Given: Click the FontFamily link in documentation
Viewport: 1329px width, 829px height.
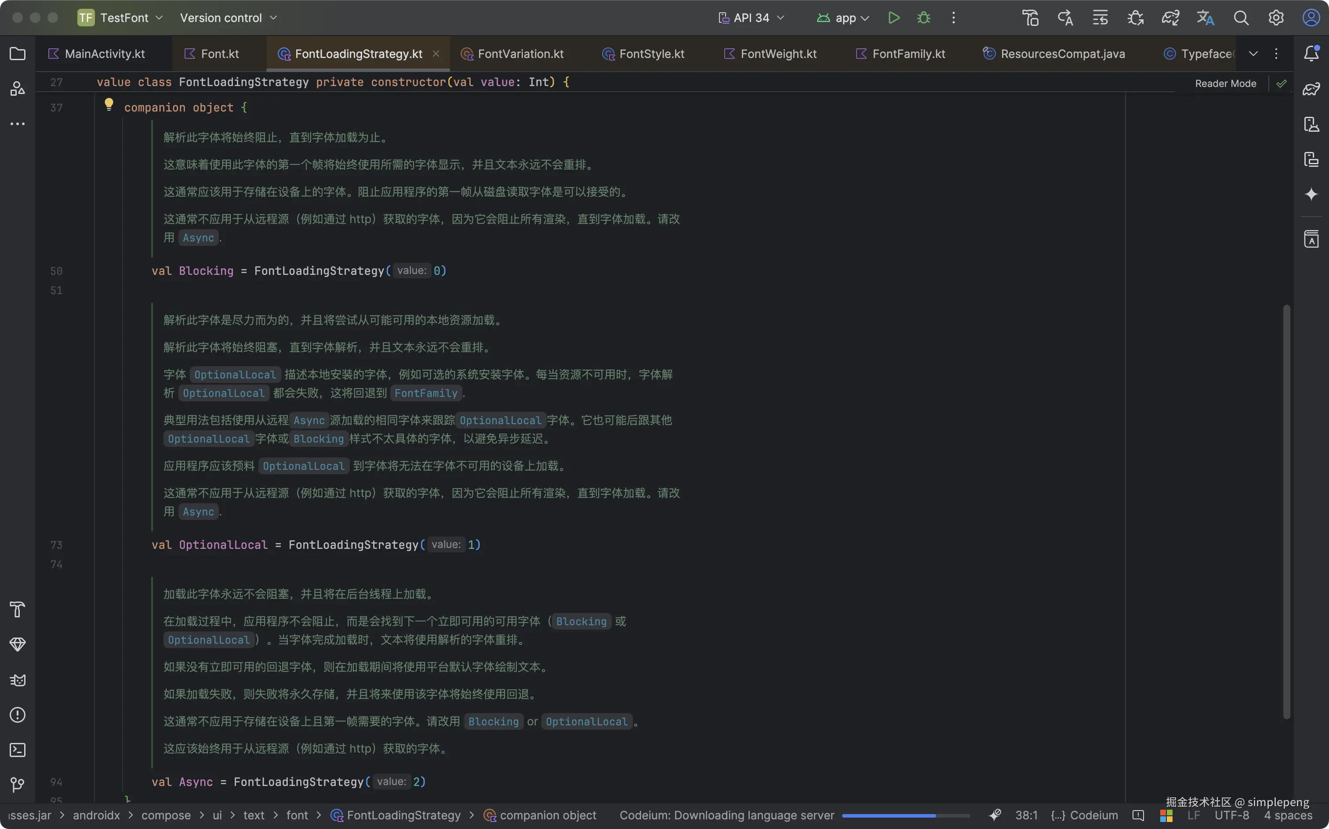Looking at the screenshot, I should pos(425,393).
